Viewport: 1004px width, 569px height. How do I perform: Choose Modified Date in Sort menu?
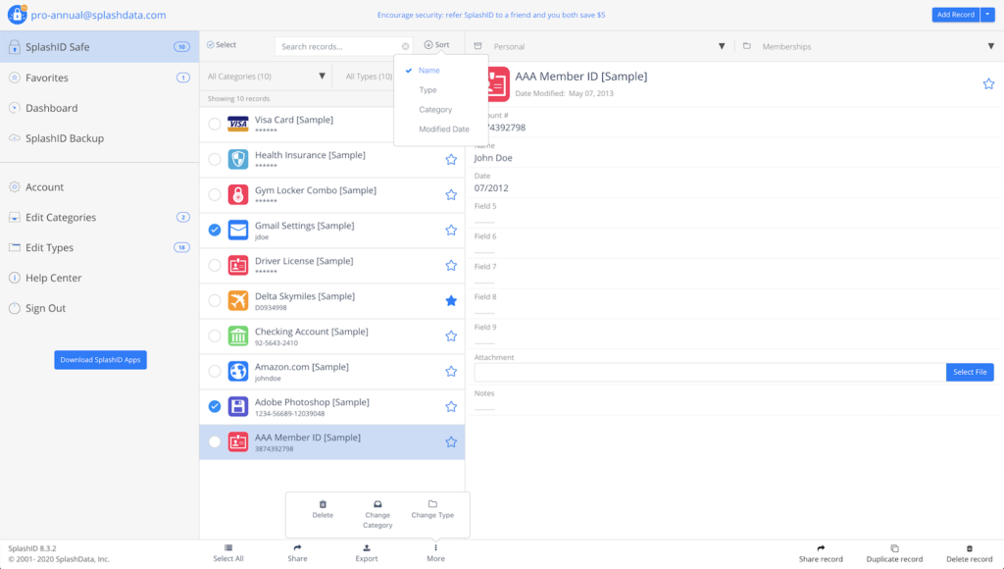pyautogui.click(x=443, y=129)
